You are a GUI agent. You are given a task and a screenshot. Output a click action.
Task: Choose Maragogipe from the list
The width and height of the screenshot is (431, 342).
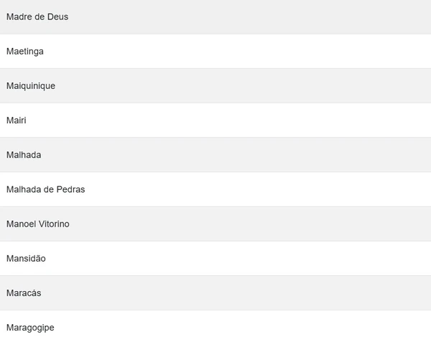pos(215,327)
